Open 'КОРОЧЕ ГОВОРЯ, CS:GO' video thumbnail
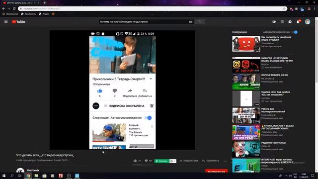 246,82
